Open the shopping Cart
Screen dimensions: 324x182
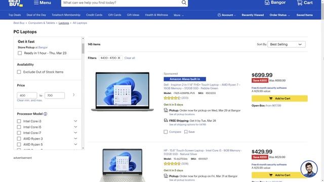coord(305,3)
